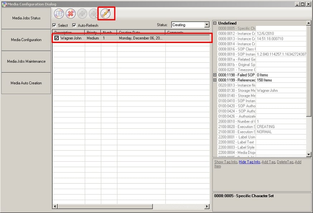The image size is (313, 213).
Task: Click the red X delete job icon
Action: click(x=71, y=14)
